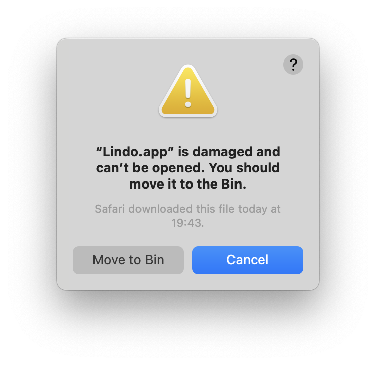The image size is (376, 365).
Task: Click "You should" in the bold heading
Action: point(245,168)
